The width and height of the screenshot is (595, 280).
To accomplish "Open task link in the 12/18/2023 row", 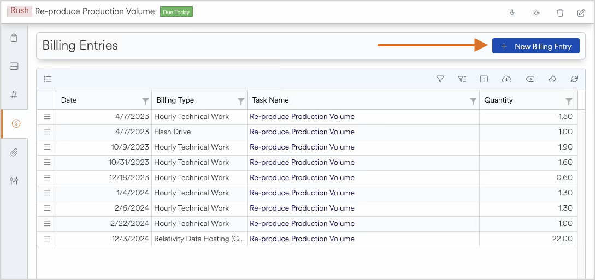I will [x=302, y=178].
